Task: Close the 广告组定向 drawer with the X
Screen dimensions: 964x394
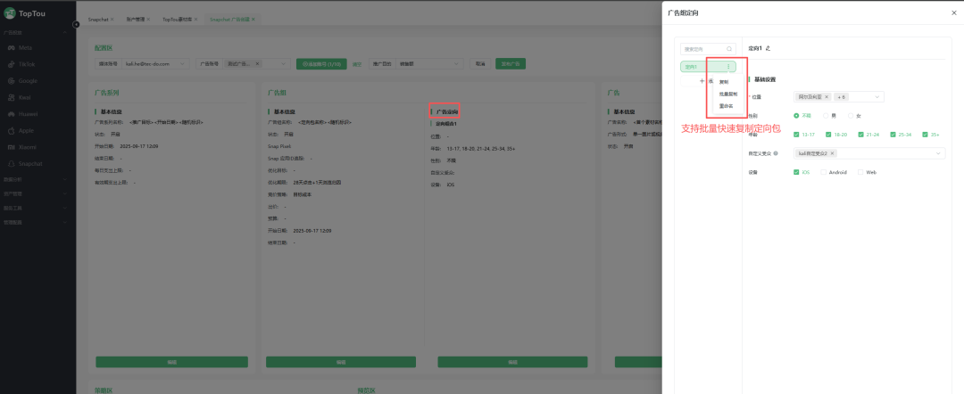Action: coord(953,12)
